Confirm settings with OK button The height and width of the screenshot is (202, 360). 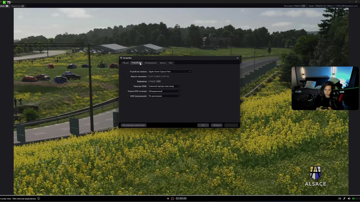(203, 125)
